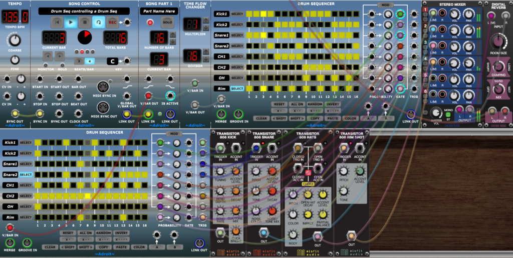The height and width of the screenshot is (258, 513).
Task: Click the BAR OUT jack
Action: 78,78
